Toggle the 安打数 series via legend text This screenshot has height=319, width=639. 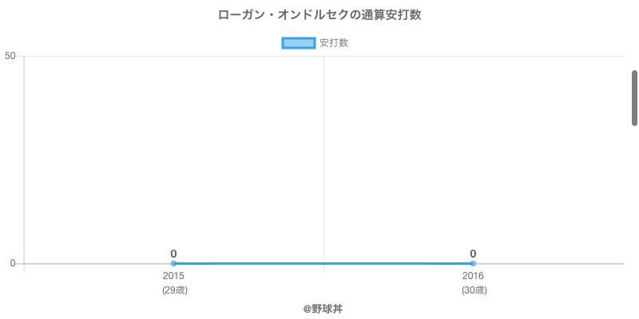click(x=334, y=43)
